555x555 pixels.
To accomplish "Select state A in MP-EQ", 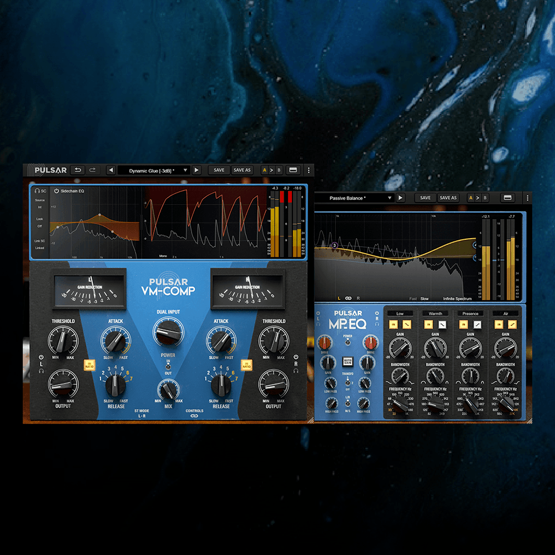I will tap(471, 198).
